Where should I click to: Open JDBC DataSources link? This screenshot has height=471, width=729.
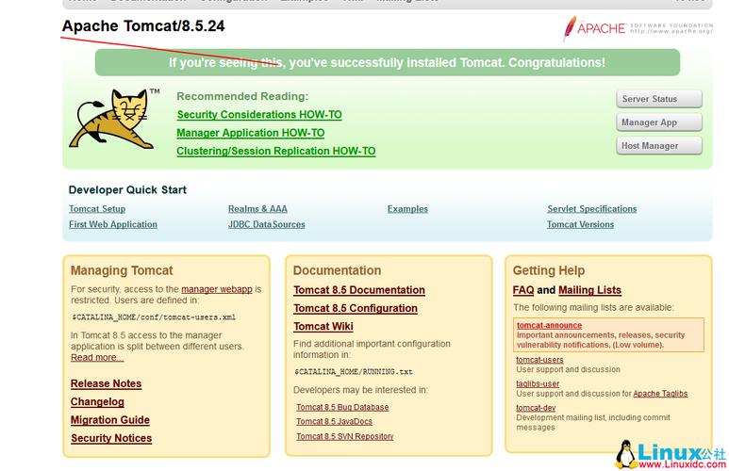(x=266, y=224)
